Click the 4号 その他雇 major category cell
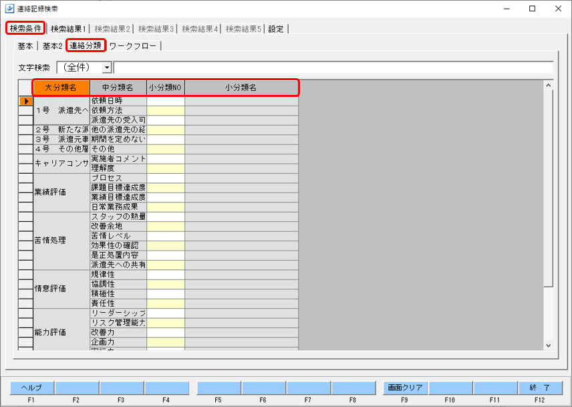 coord(61,149)
